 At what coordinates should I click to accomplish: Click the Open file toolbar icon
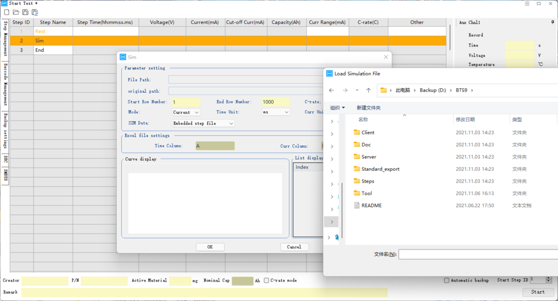pos(16,12)
